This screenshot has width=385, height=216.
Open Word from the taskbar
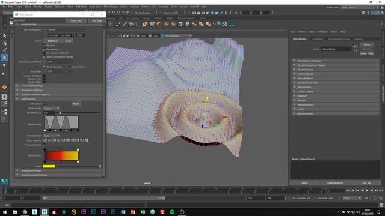(123, 212)
